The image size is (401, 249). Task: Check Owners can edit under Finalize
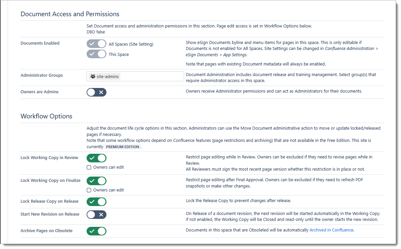point(89,190)
